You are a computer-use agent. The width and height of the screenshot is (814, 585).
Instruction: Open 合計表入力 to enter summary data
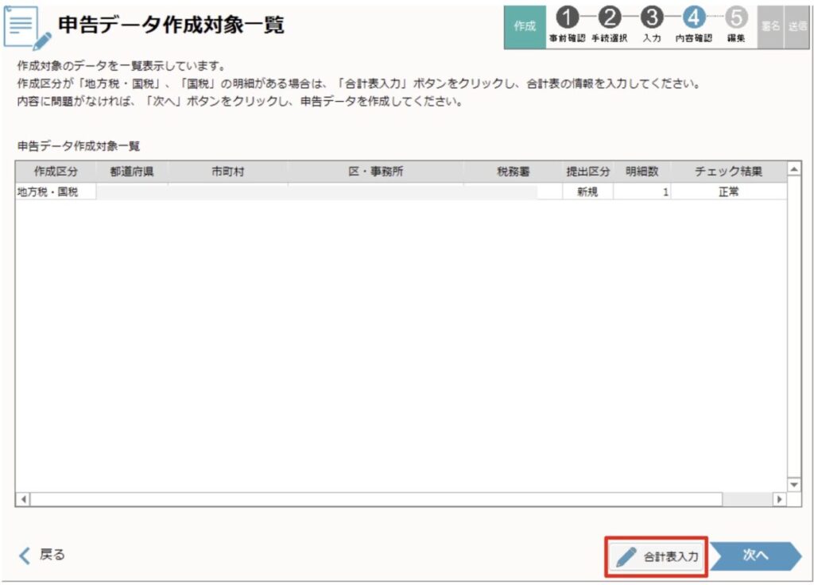click(x=657, y=556)
